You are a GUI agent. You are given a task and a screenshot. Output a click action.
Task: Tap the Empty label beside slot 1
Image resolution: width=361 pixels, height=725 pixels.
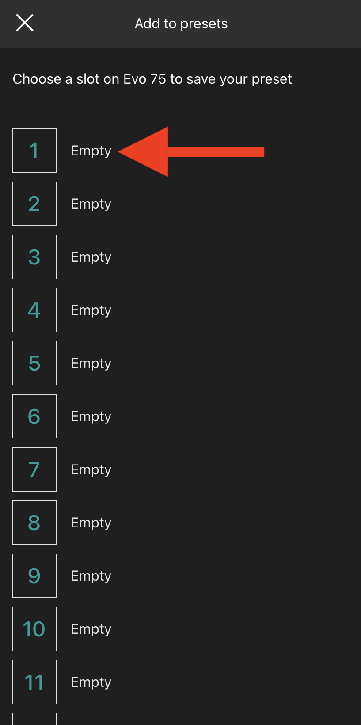pyautogui.click(x=91, y=151)
